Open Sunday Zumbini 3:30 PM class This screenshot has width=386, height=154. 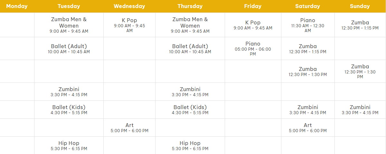[x=360, y=110]
